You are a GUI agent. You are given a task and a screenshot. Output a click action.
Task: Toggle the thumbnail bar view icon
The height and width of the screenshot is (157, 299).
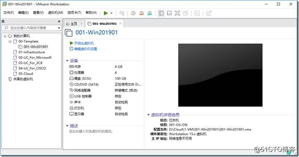click(169, 13)
